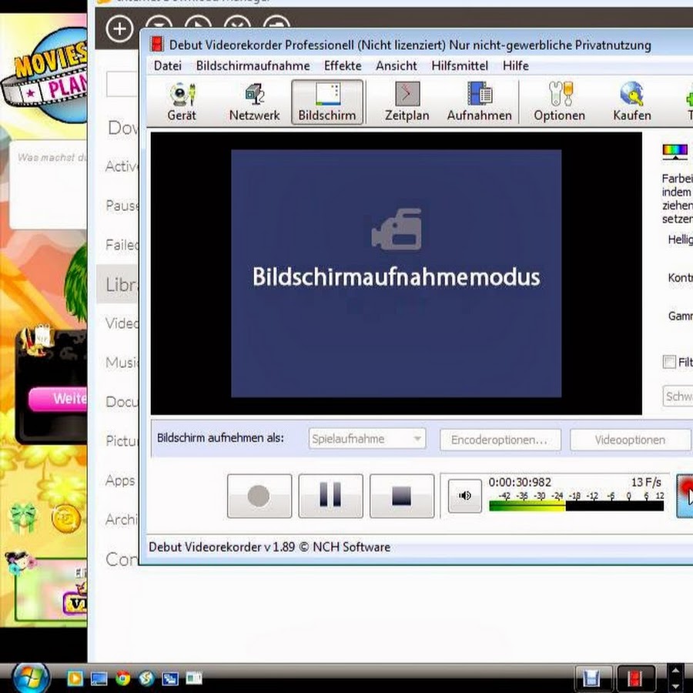Screen dimensions: 693x693
Task: Open Google Chrome from the taskbar
Action: (x=123, y=678)
